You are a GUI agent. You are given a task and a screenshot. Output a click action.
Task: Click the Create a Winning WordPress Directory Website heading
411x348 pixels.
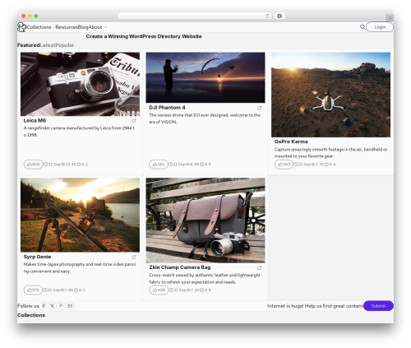(144, 36)
